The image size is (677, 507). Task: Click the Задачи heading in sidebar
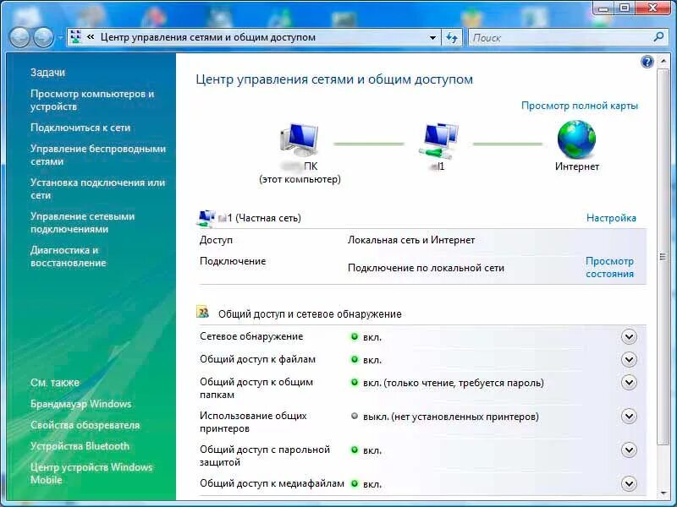[47, 73]
